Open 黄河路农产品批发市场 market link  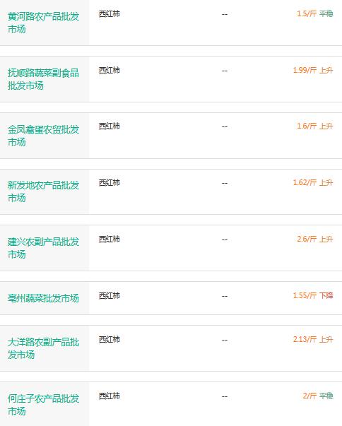click(43, 23)
